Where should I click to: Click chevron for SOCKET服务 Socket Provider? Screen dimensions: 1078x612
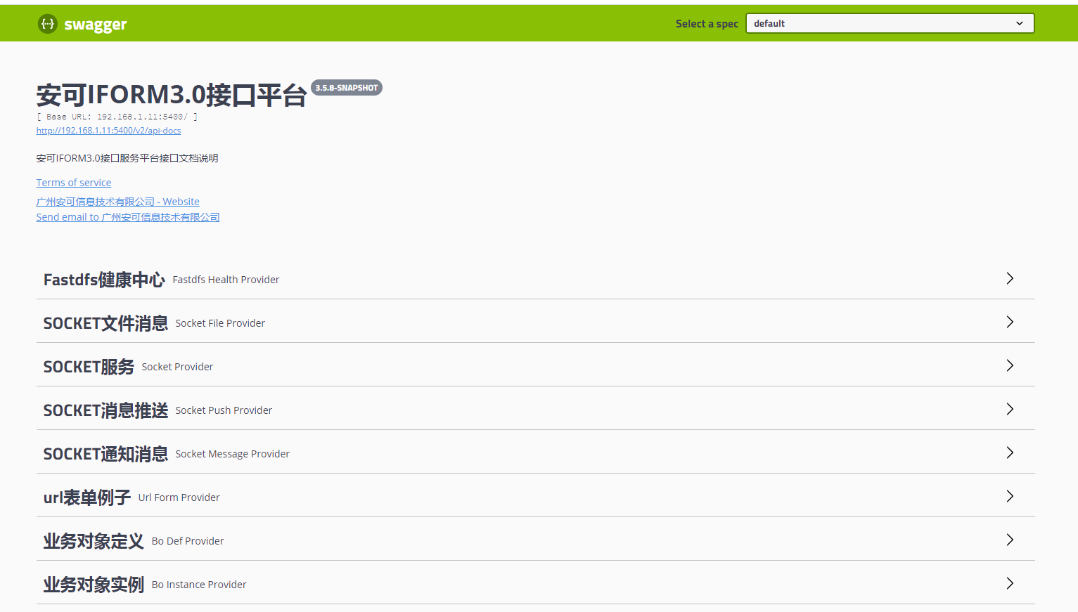point(1010,366)
